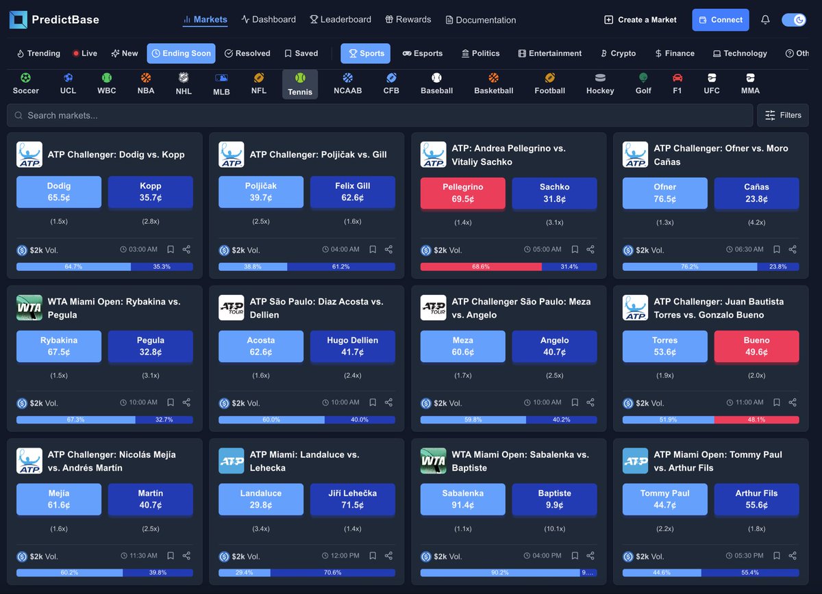Bookmark the Diaz Acosta vs. Dellien market
822x594 pixels.
coord(373,402)
